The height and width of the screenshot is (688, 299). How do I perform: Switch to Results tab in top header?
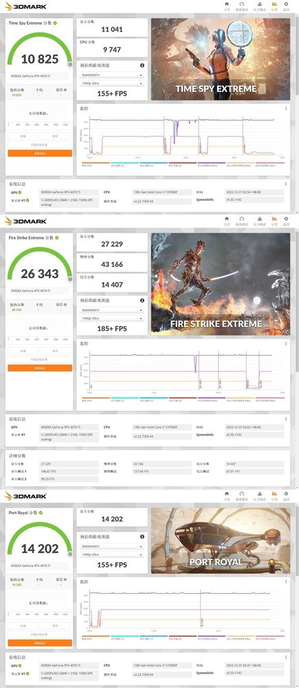coord(274,6)
